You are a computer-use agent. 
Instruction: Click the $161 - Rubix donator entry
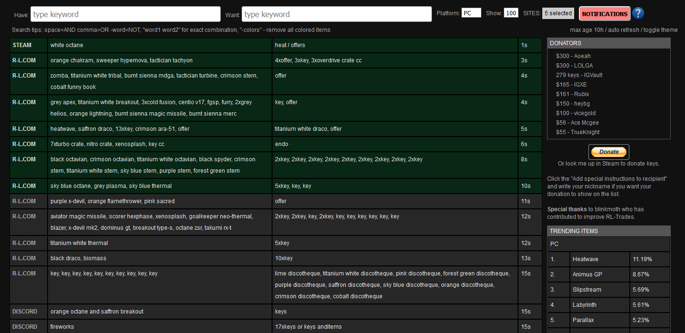click(572, 94)
